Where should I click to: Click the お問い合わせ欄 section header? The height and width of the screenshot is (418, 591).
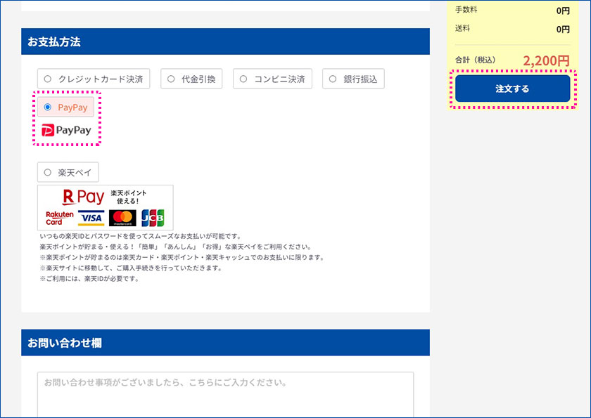tap(225, 342)
